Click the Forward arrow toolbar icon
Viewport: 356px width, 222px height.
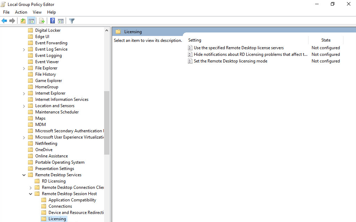12,21
